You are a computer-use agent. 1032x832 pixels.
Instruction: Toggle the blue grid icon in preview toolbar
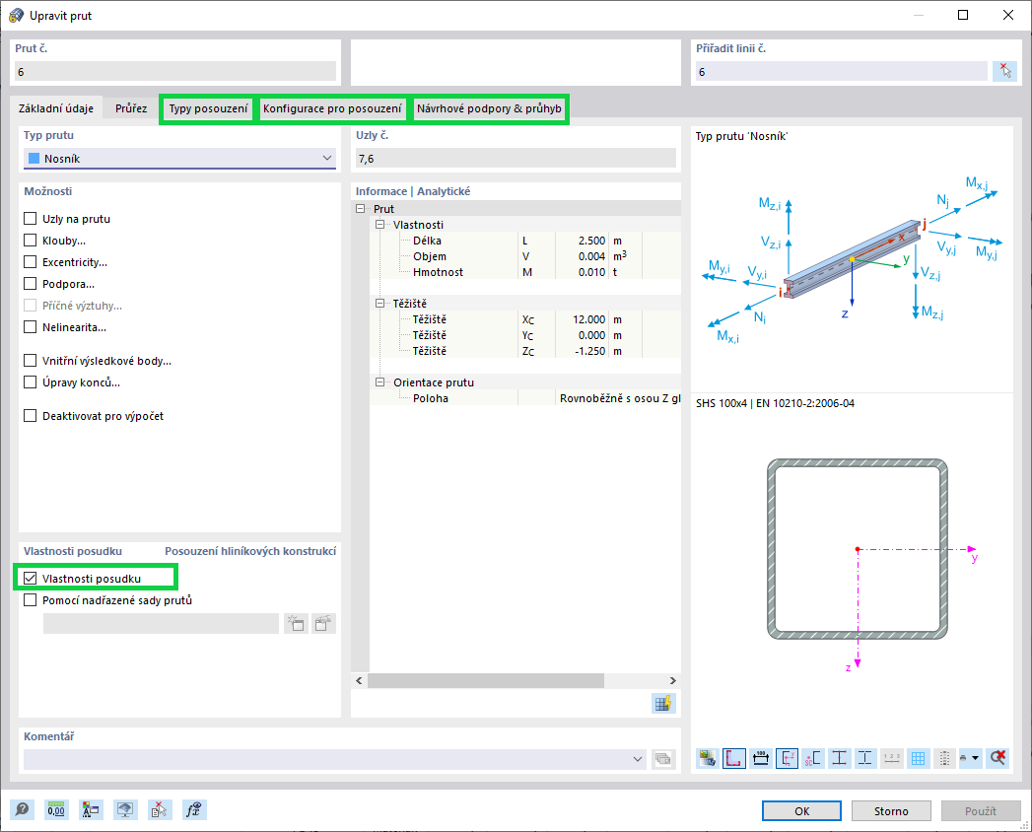click(x=918, y=758)
